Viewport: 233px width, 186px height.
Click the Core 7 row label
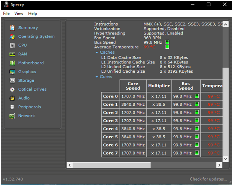coord(110,153)
